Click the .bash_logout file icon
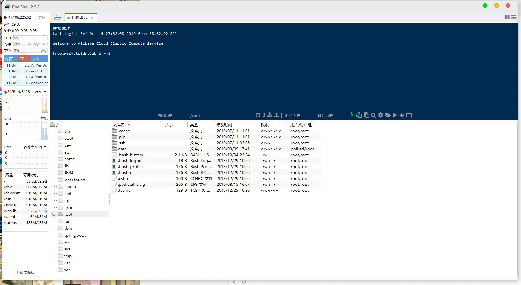 (x=114, y=161)
